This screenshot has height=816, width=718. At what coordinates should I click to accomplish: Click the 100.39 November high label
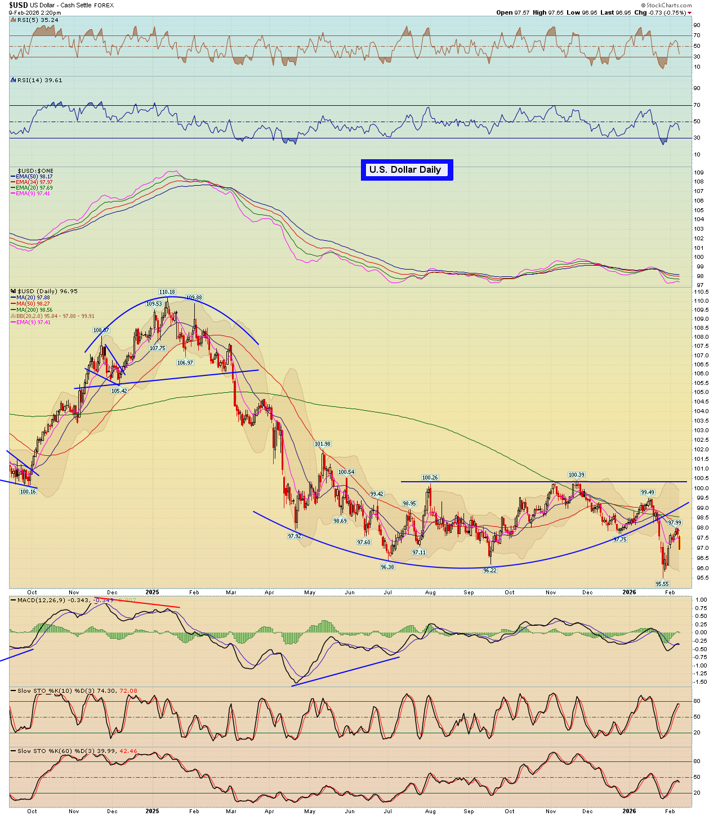[576, 475]
